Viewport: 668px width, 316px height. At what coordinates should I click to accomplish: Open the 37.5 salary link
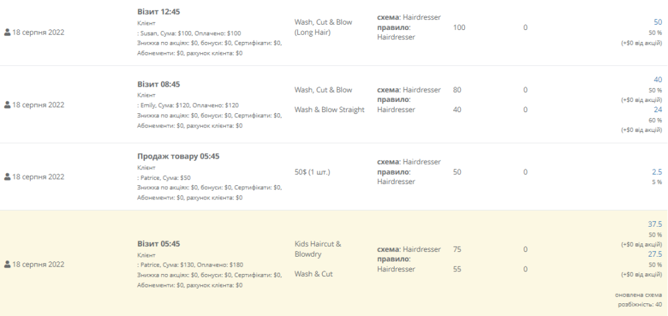pos(655,224)
